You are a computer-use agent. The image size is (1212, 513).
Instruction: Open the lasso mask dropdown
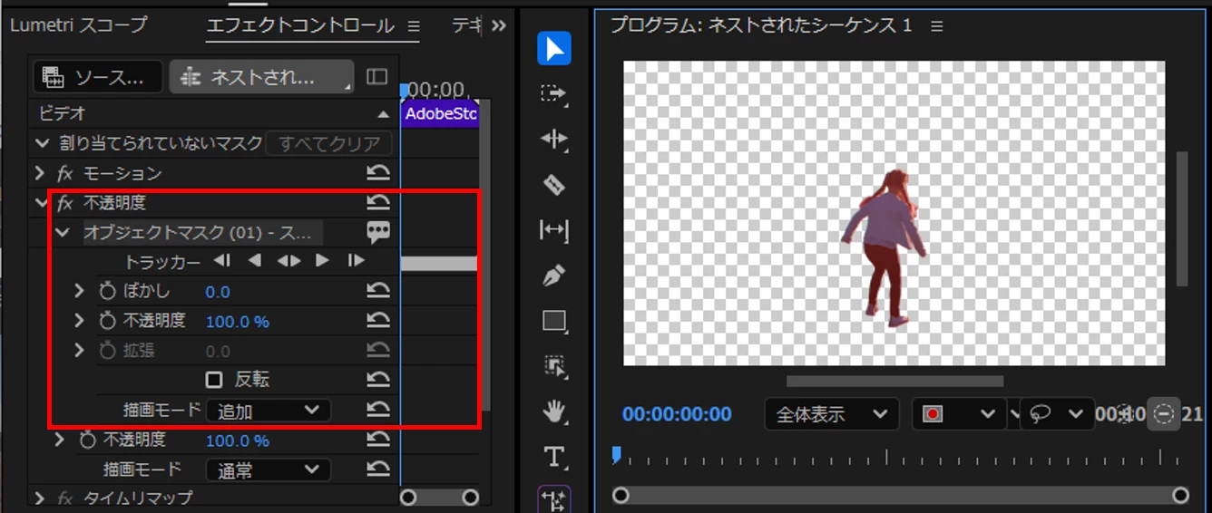click(x=1057, y=414)
